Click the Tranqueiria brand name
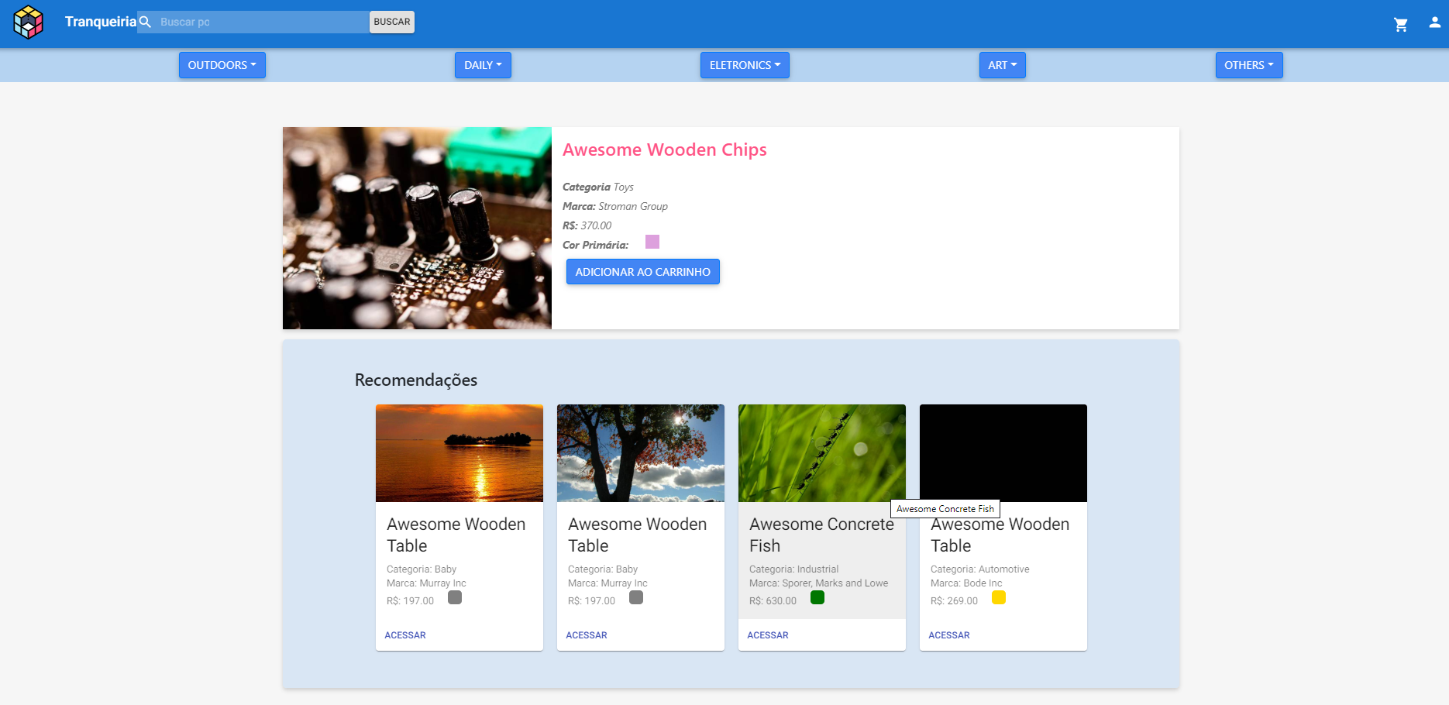Screen dimensions: 1449x705 click(101, 22)
